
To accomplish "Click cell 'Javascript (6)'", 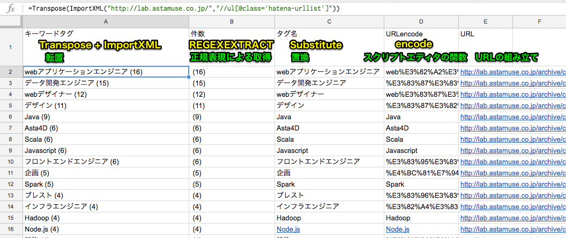I will 106,151.
